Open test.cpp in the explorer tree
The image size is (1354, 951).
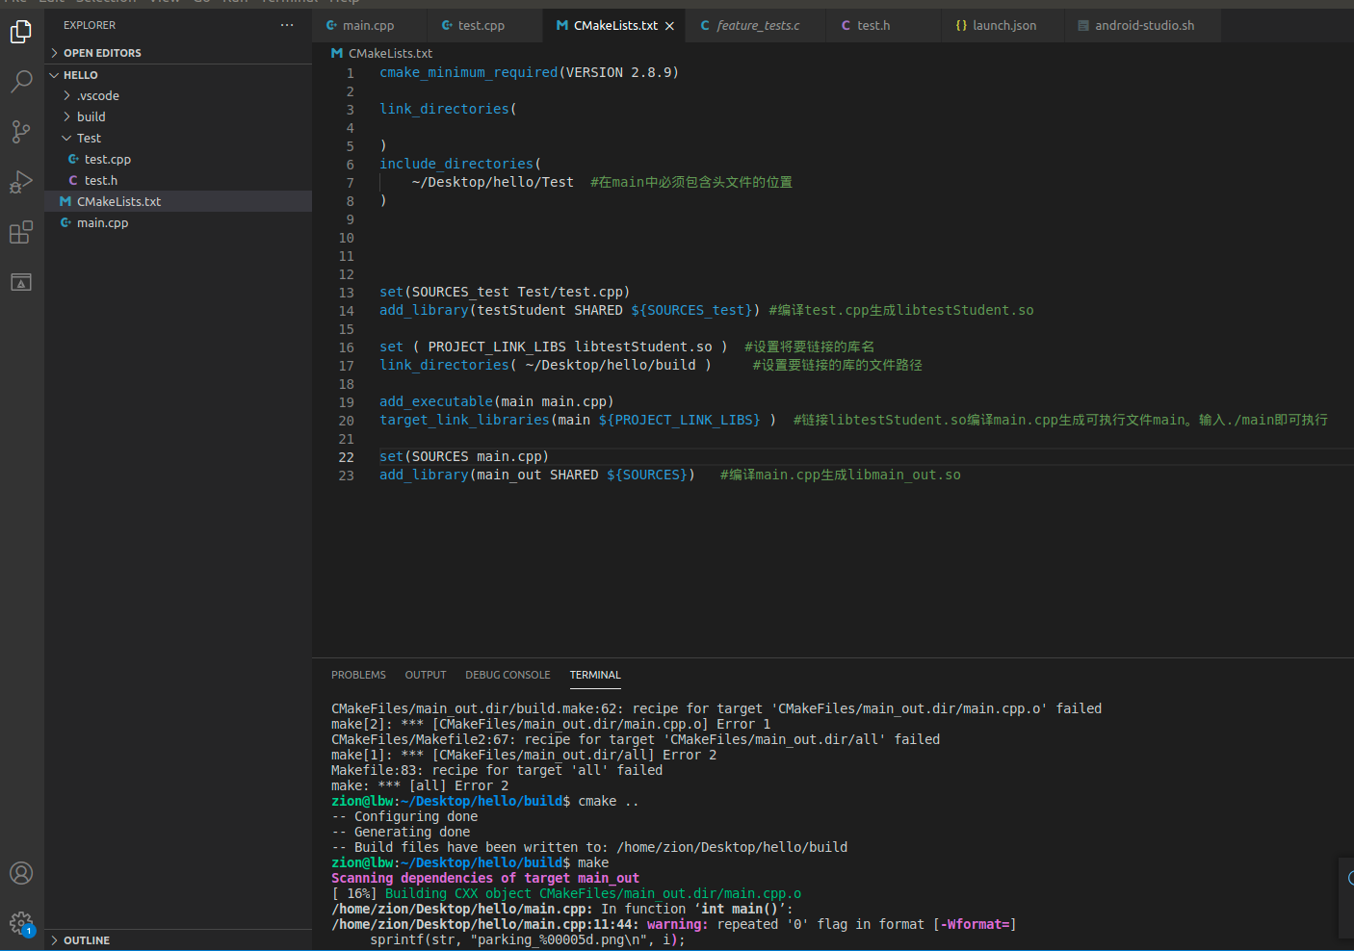click(x=178, y=159)
